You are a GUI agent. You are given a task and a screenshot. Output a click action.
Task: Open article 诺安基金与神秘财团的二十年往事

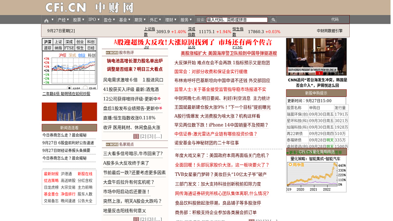point(206,143)
